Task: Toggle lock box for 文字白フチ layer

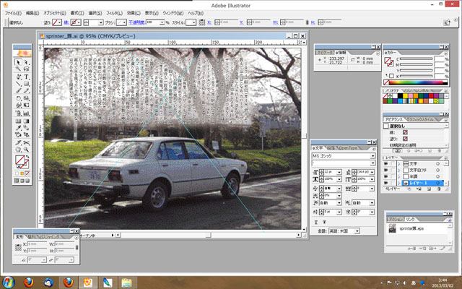Action: [x=393, y=171]
